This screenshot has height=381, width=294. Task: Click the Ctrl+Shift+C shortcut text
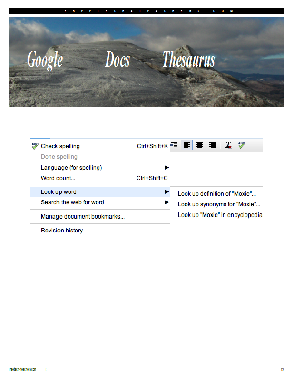152,178
